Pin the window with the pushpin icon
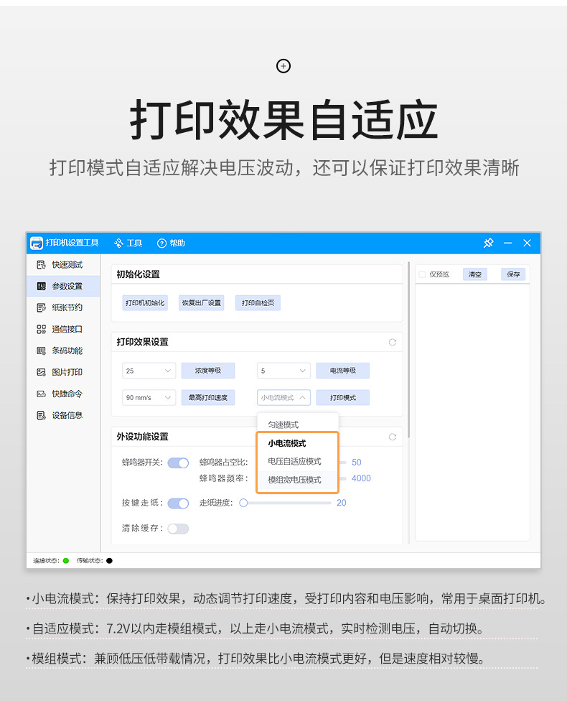 [x=488, y=243]
